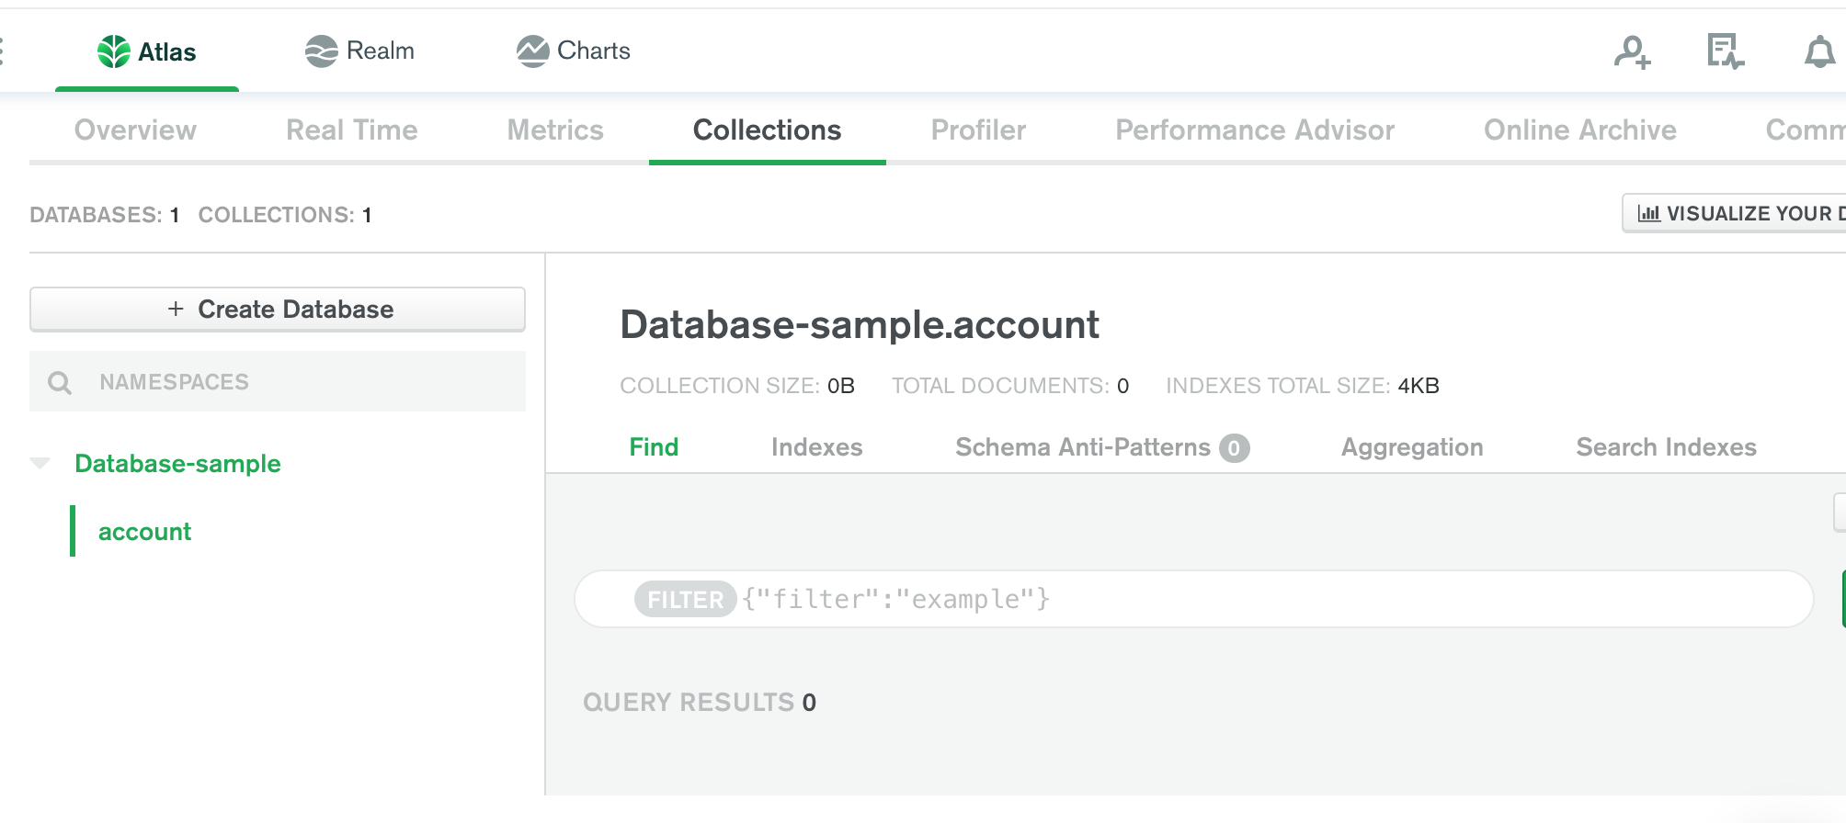Switch to the Indexes tab
The width and height of the screenshot is (1846, 823).
pos(816,447)
